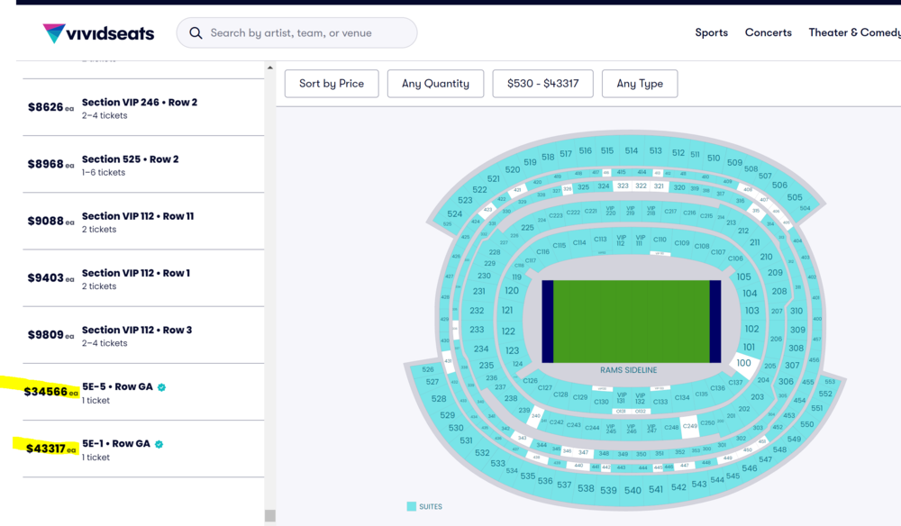Click the Vivid Seats logo icon
Image resolution: width=901 pixels, height=526 pixels.
point(54,33)
